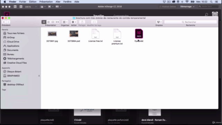Select the License free.txt file

tap(95, 34)
